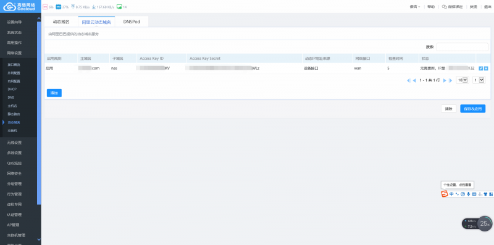Click the 搜索 search input field
The image size is (494, 245).
[462, 47]
